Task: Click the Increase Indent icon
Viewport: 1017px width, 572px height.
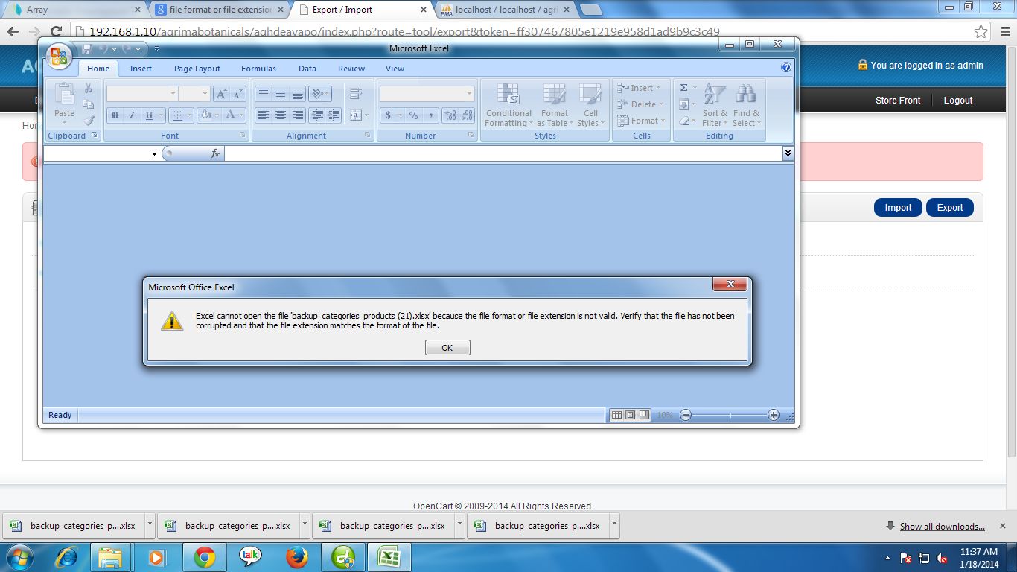Action: pyautogui.click(x=334, y=115)
